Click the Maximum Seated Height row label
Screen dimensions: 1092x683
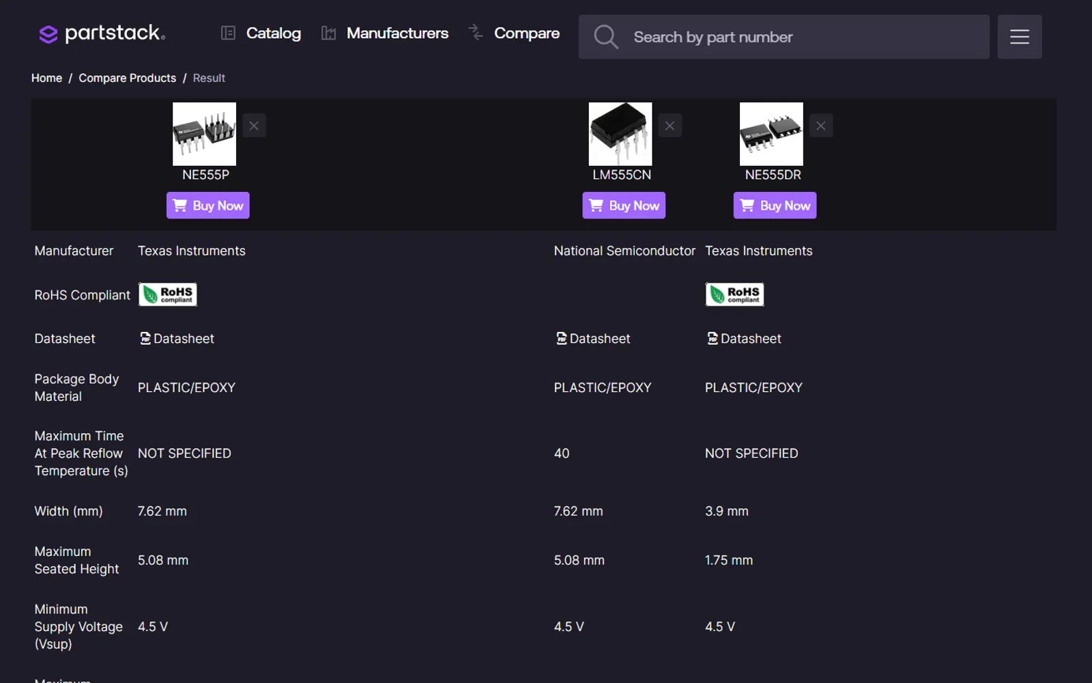pyautogui.click(x=76, y=560)
